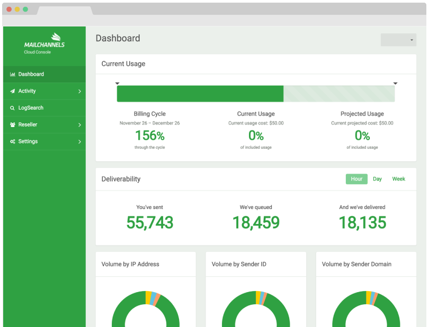Screen dimensions: 429x327
Task: Click the Cloud Console label
Action: click(37, 52)
